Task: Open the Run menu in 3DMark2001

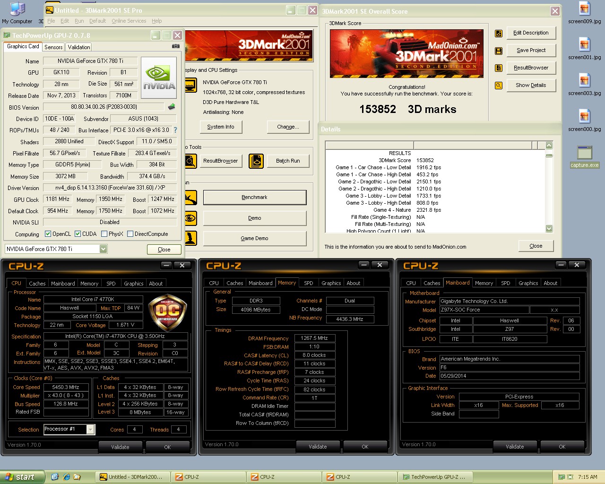Action: pyautogui.click(x=79, y=21)
